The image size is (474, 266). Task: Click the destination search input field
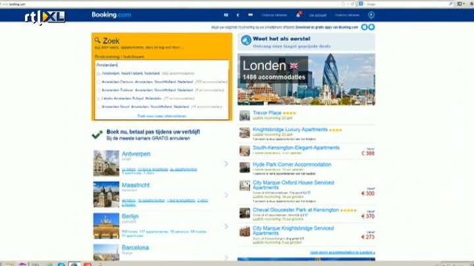tap(161, 65)
